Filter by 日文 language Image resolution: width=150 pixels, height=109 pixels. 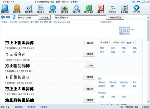(x=124, y=86)
